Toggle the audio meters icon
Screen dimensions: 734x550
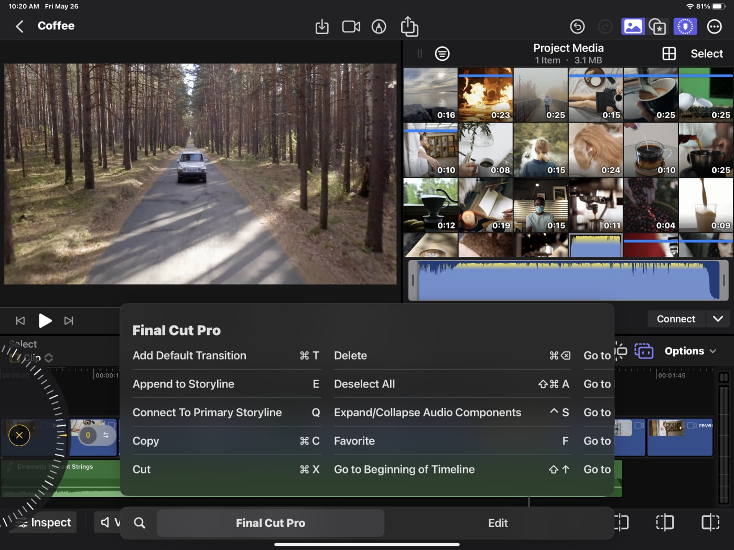[x=724, y=378]
